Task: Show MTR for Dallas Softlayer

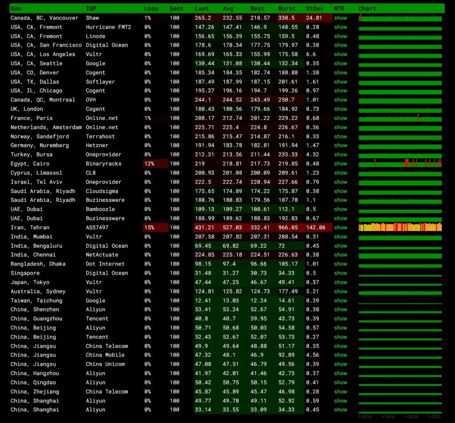Action: pos(340,82)
